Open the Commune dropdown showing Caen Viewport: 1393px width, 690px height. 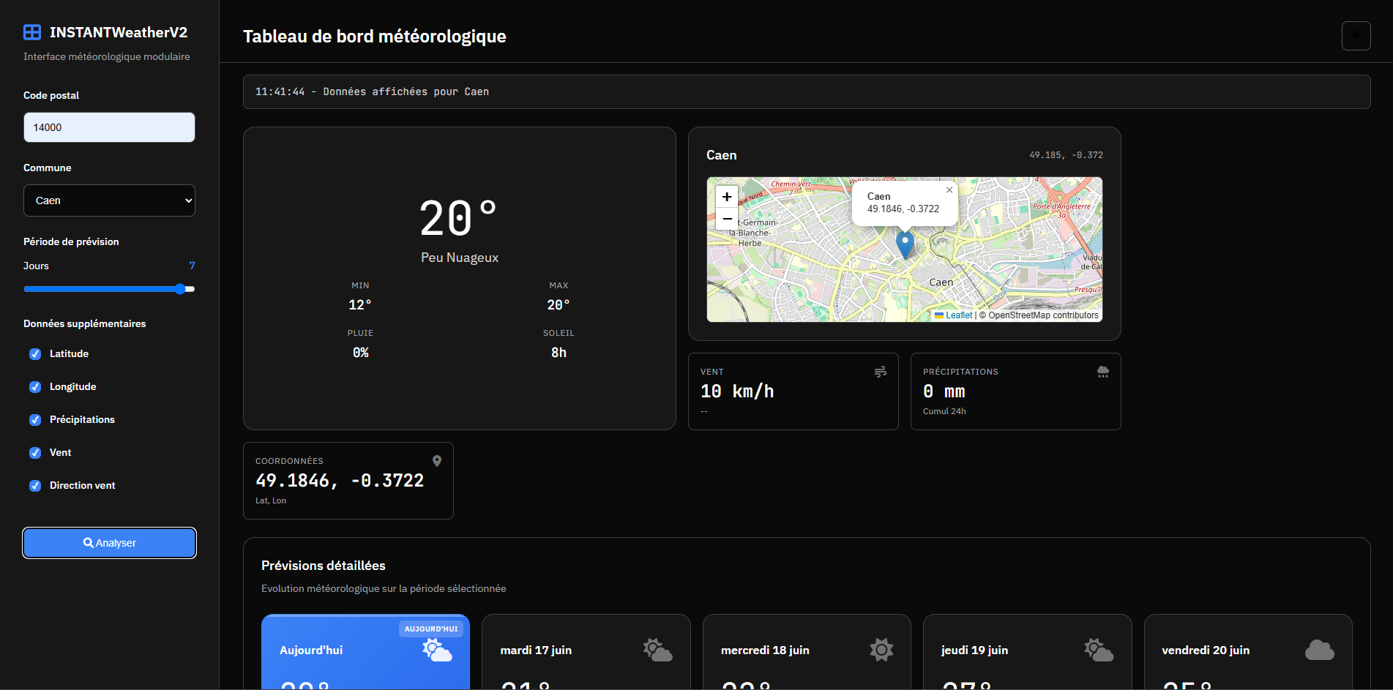108,200
